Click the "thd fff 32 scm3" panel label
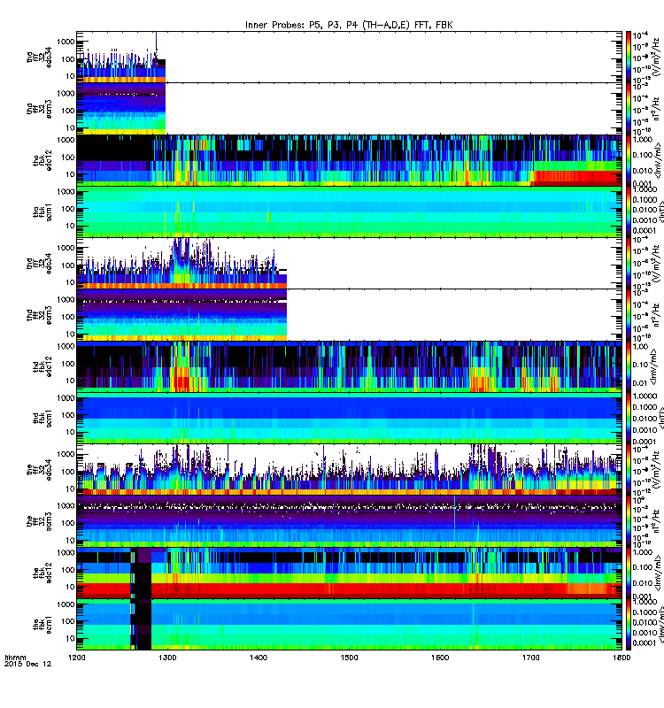 click(x=39, y=315)
